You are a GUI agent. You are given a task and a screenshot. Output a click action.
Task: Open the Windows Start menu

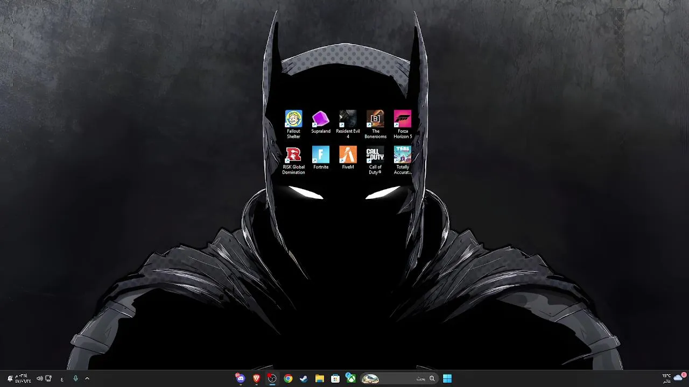447,378
